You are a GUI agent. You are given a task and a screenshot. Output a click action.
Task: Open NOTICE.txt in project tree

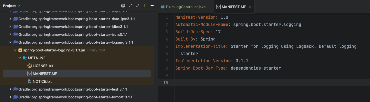[77, 82]
